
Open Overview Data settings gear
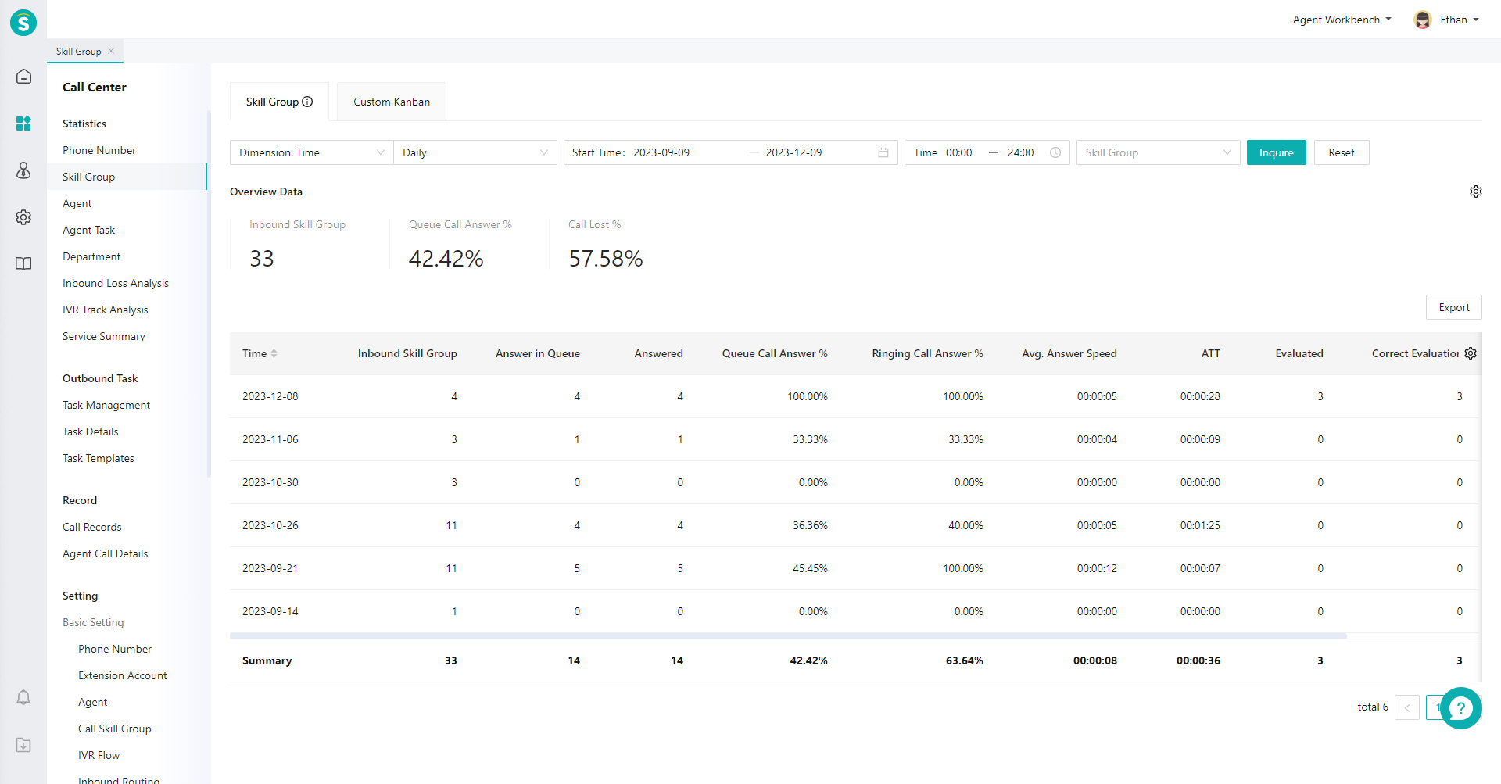(x=1476, y=192)
